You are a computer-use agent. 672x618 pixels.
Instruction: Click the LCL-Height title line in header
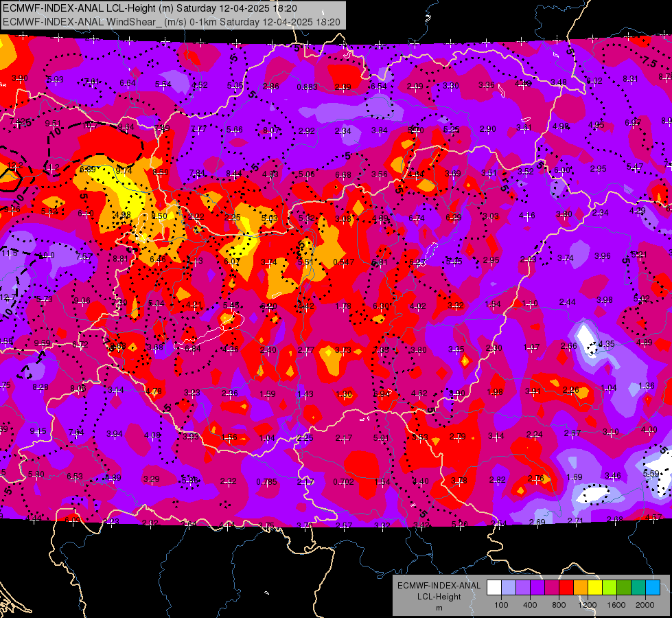pyautogui.click(x=150, y=8)
